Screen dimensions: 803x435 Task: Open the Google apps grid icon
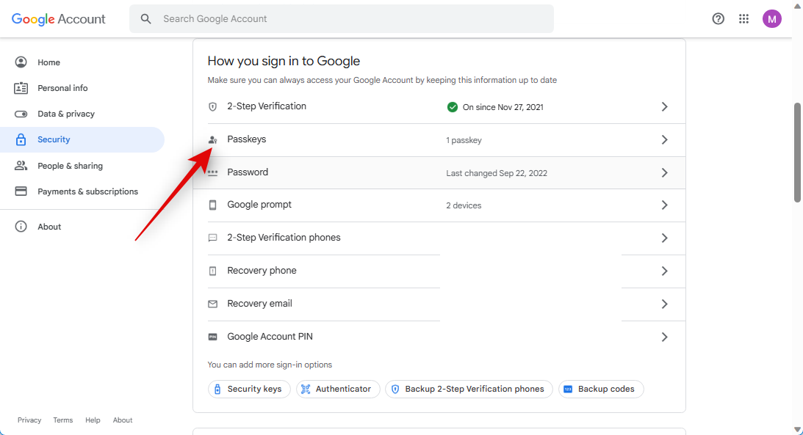click(x=743, y=19)
